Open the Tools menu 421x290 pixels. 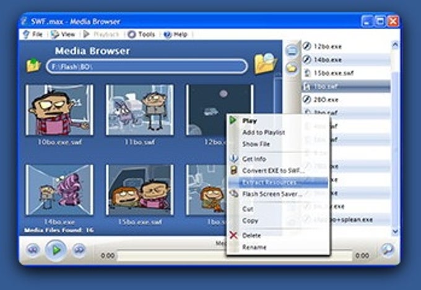(x=142, y=34)
